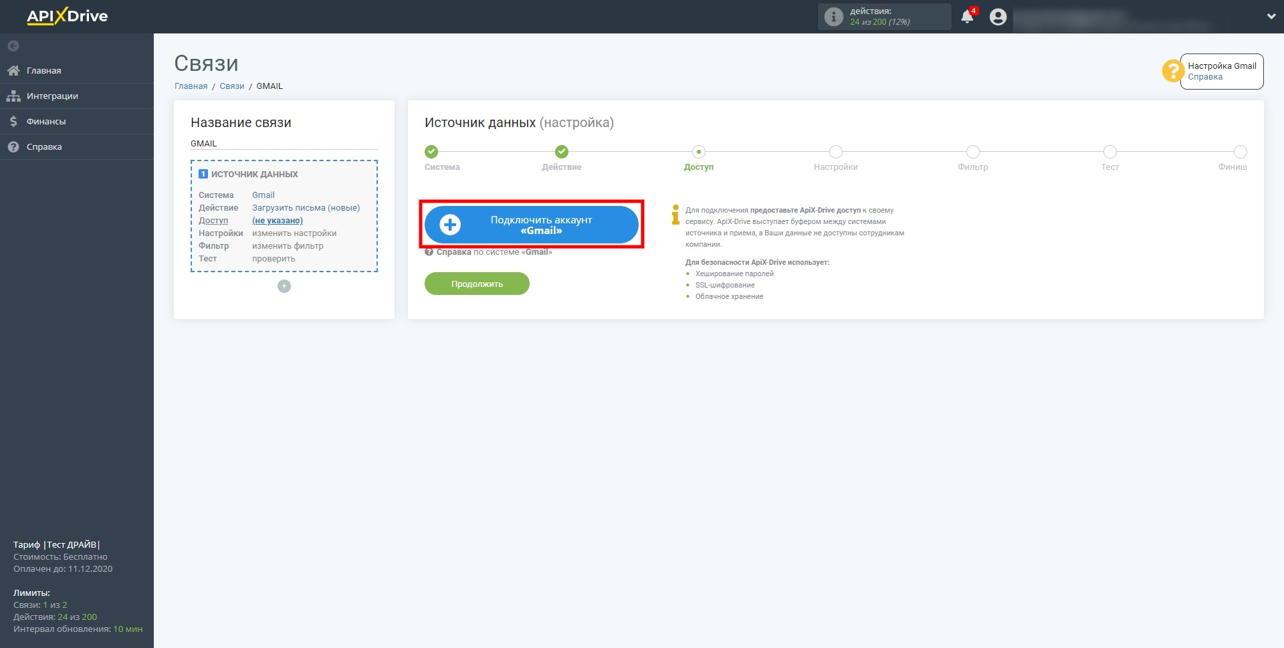The height and width of the screenshot is (648, 1284).
Task: Select the Доступ step marker
Action: 699,152
